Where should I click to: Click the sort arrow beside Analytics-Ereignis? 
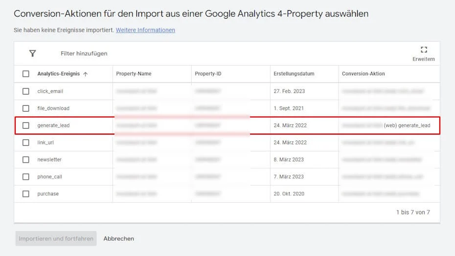click(85, 74)
